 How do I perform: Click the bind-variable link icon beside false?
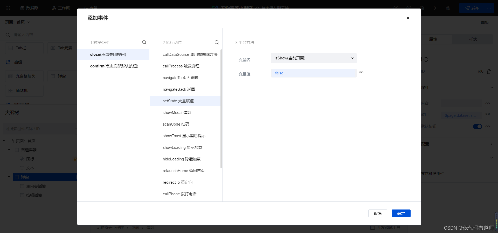(361, 73)
